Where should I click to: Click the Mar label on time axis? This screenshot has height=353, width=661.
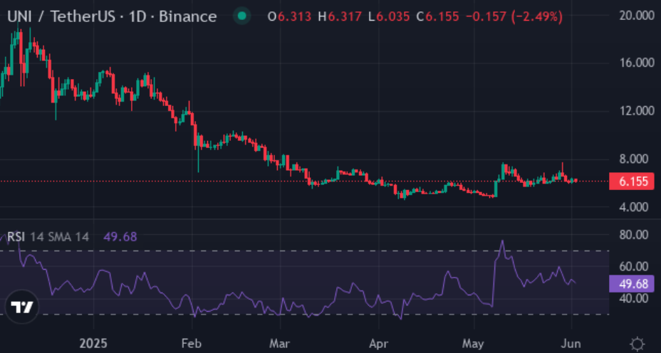click(x=280, y=344)
